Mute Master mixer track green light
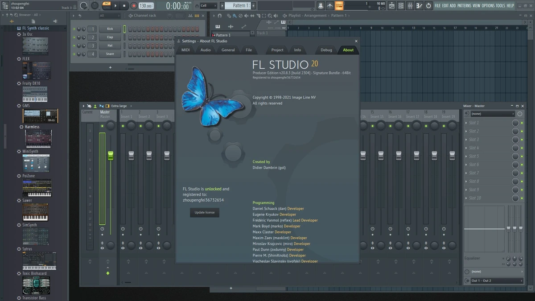 tap(102, 126)
